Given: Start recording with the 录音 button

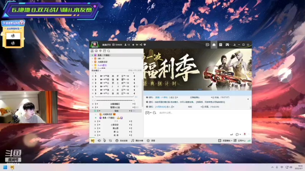Looking at the screenshot, I should (x=151, y=141).
